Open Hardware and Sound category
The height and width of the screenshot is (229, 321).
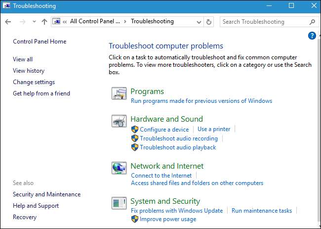coord(166,119)
